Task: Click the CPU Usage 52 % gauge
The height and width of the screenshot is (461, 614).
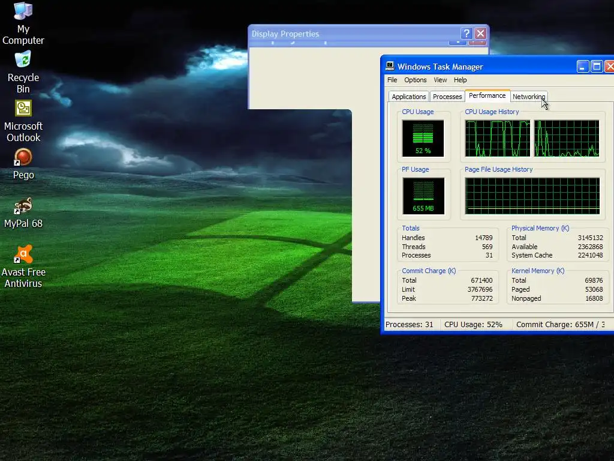Action: pyautogui.click(x=423, y=139)
